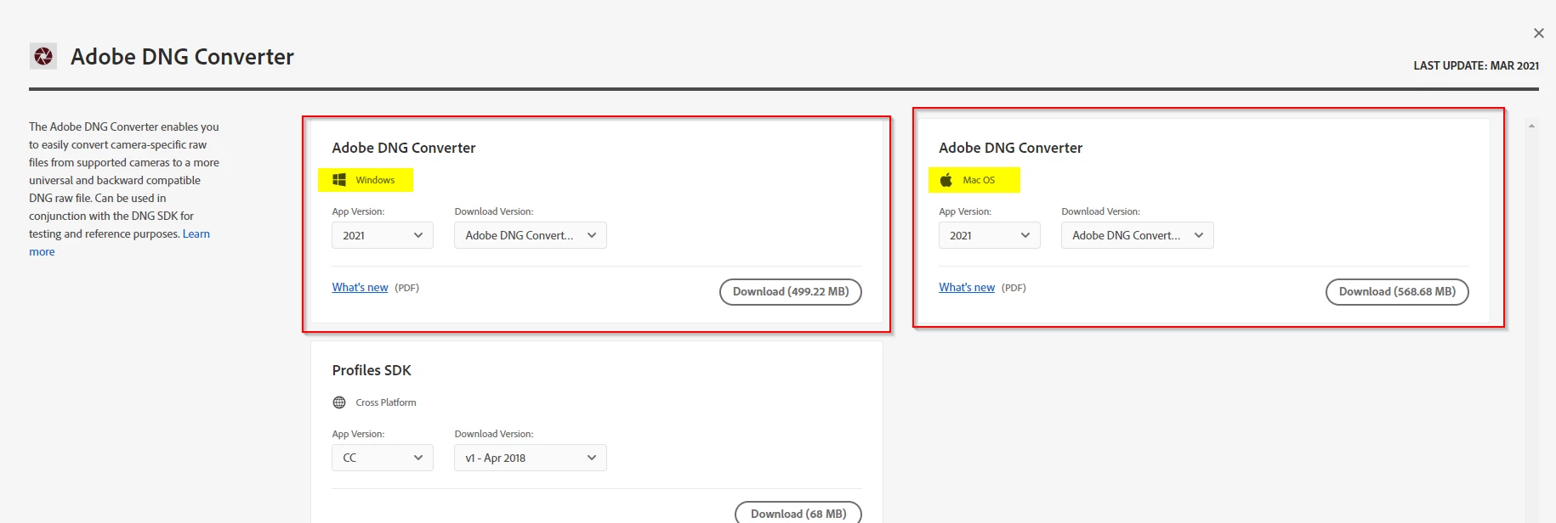
Task: Click the LAST UPDATE: MAR 2021 text
Action: (x=1476, y=65)
